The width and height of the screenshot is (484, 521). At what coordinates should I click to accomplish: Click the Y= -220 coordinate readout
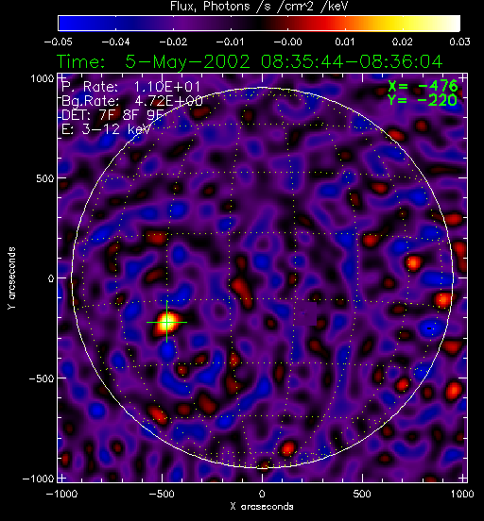[x=423, y=100]
